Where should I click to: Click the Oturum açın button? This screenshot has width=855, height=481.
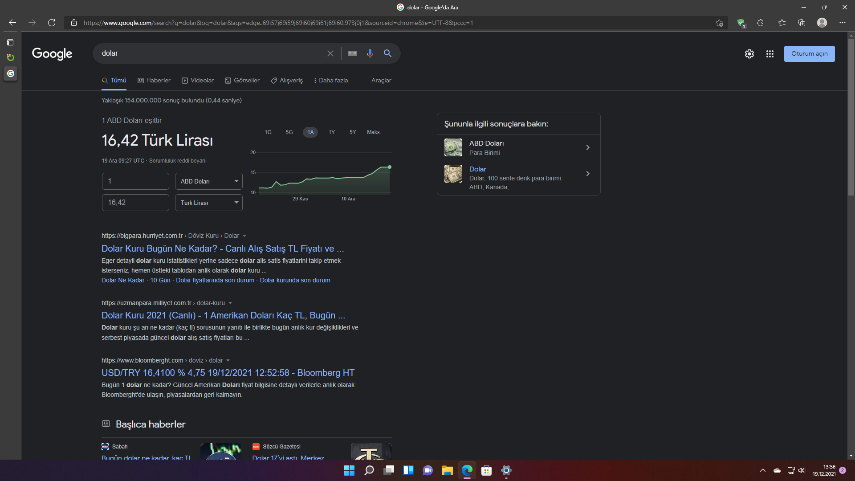pos(809,54)
